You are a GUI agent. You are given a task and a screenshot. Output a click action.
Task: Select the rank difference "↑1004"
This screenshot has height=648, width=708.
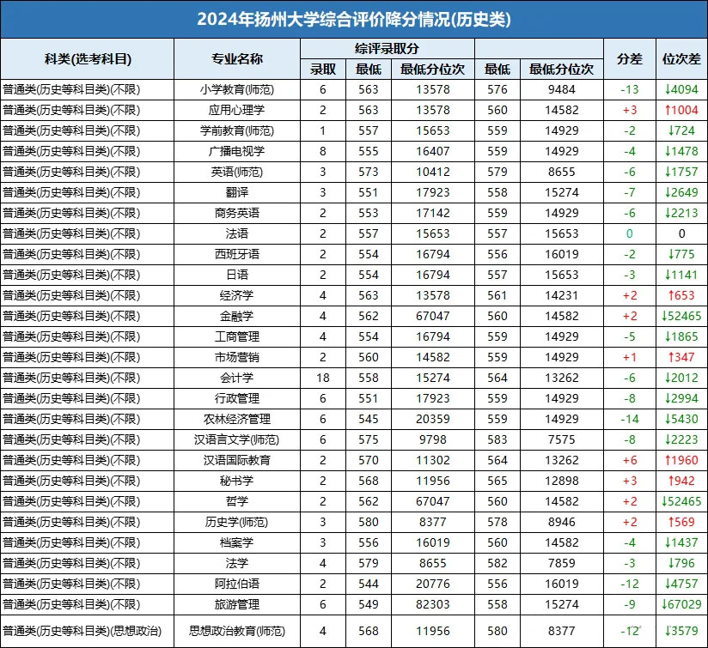pyautogui.click(x=681, y=110)
